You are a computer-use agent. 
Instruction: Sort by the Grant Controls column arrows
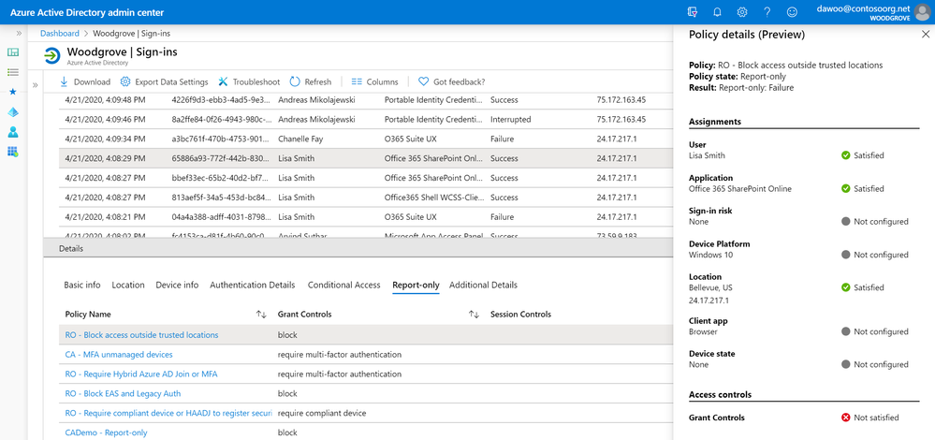[x=474, y=315]
